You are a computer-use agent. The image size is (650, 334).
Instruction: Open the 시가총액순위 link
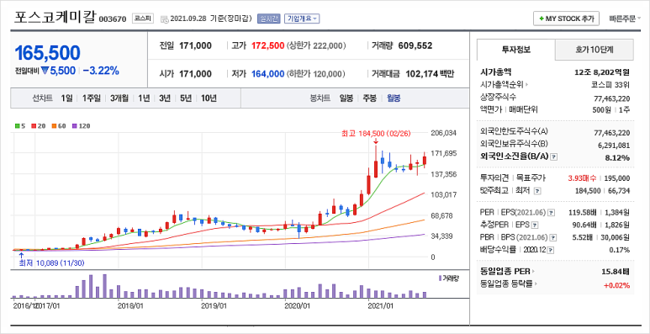pyautogui.click(x=504, y=86)
